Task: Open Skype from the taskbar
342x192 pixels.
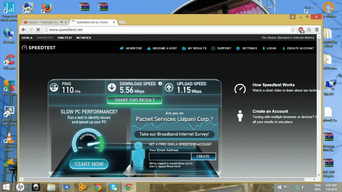Action: (113, 187)
